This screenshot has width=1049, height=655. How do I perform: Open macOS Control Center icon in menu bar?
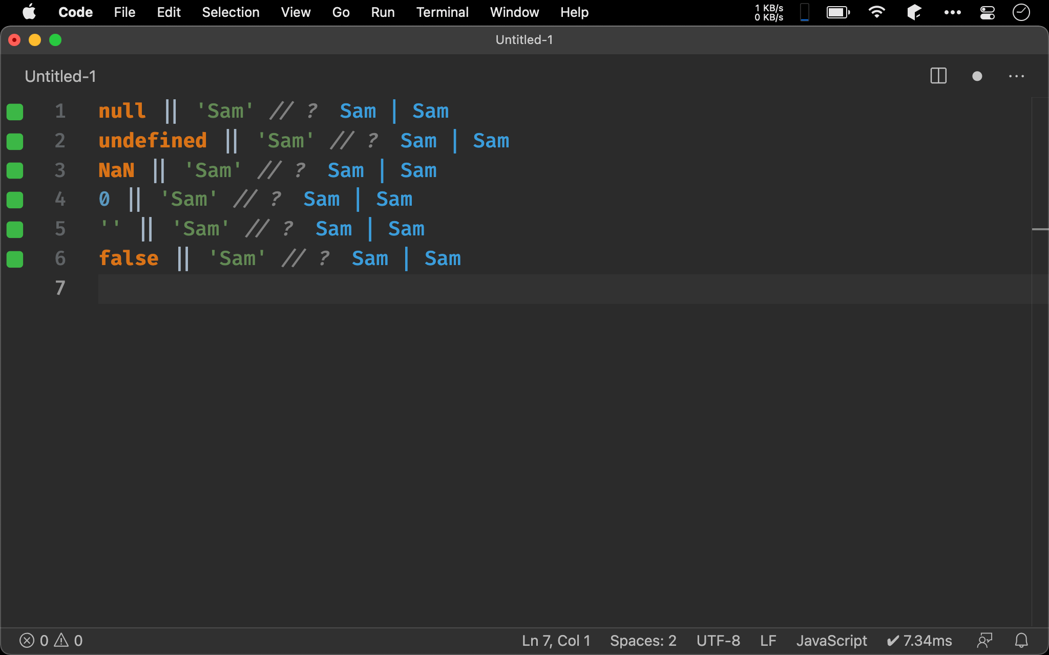[x=987, y=12]
